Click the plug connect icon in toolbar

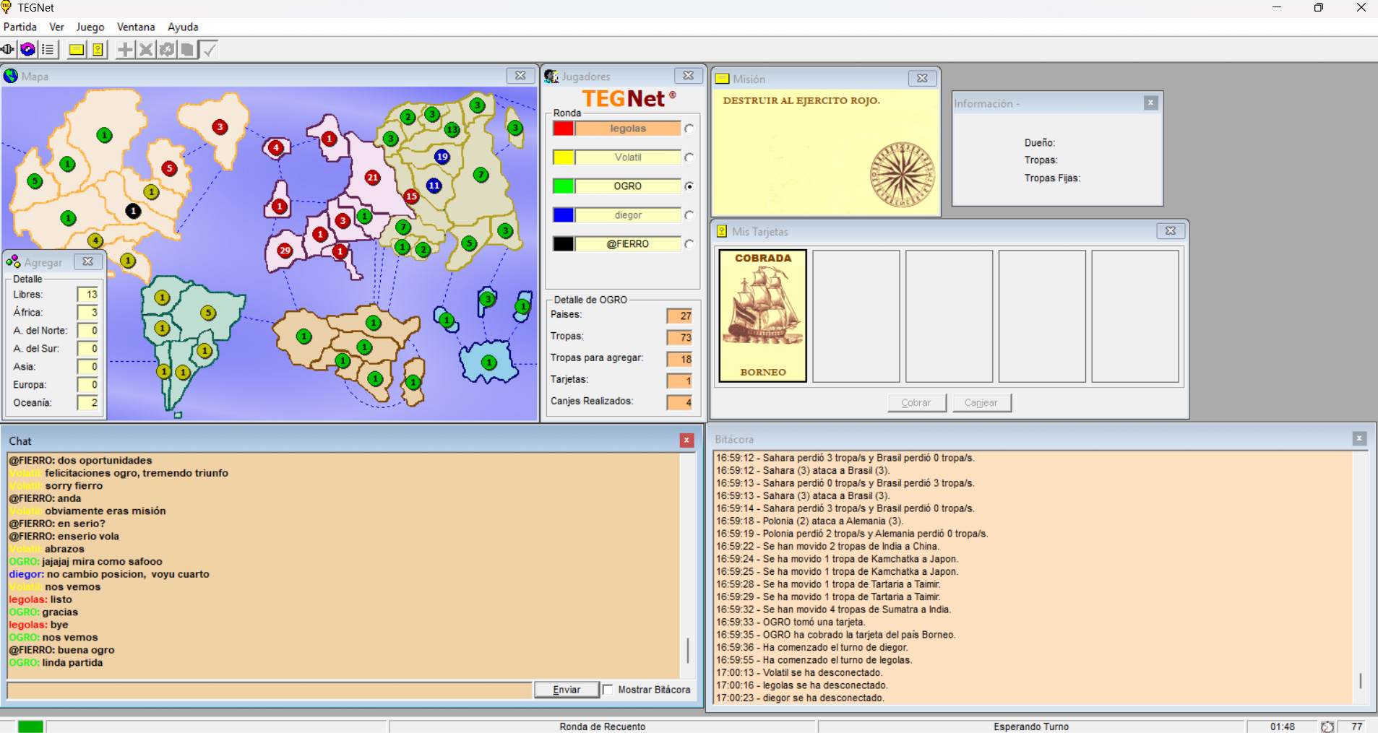[8, 50]
